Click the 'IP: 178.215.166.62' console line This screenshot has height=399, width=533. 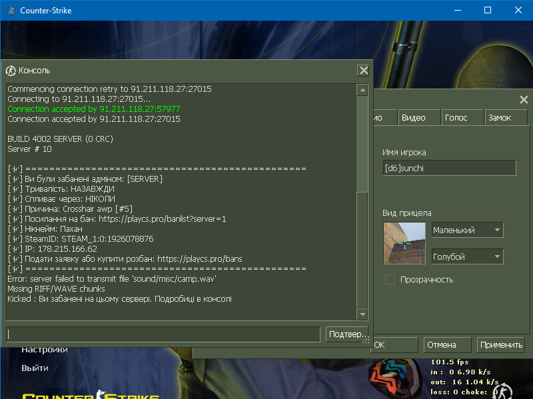pyautogui.click(x=53, y=248)
